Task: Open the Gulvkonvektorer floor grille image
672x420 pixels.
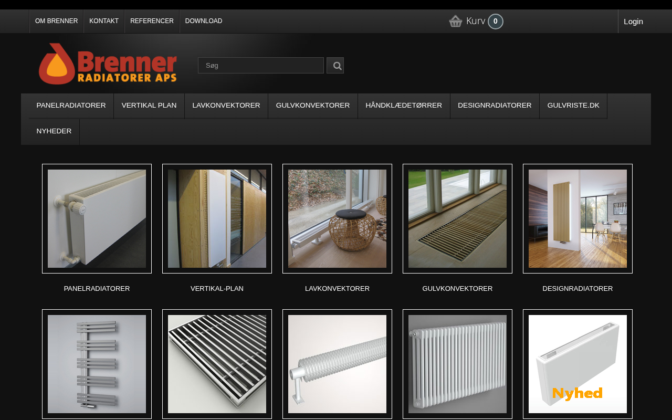Action: point(457,218)
